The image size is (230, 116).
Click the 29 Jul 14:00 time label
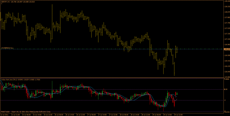click(167, 115)
